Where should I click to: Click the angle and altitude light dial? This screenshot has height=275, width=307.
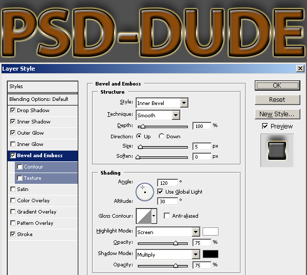[x=145, y=192]
